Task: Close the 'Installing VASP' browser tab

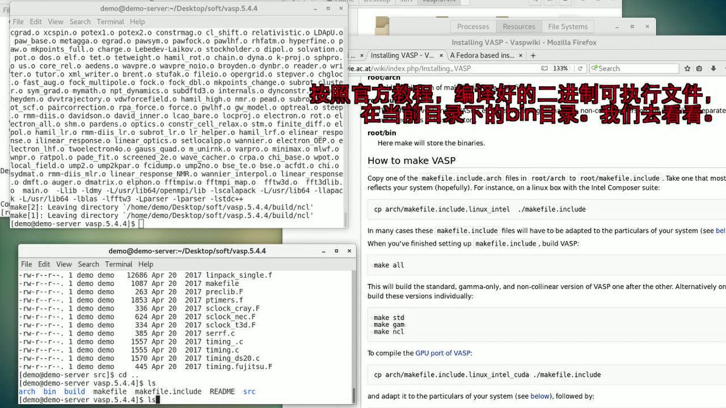Action: pos(440,56)
